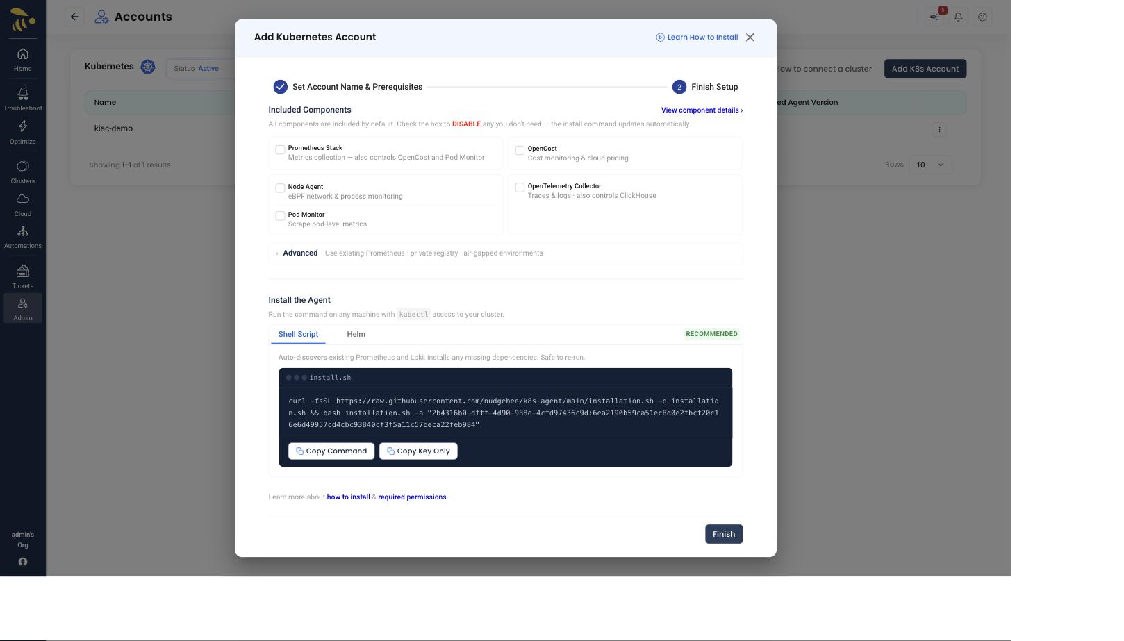Click the Finish button
The image size is (1124, 641).
[724, 534]
